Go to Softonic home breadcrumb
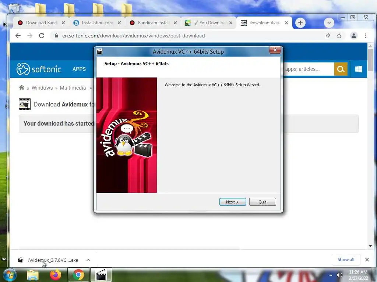The width and height of the screenshot is (377, 282). click(22, 87)
